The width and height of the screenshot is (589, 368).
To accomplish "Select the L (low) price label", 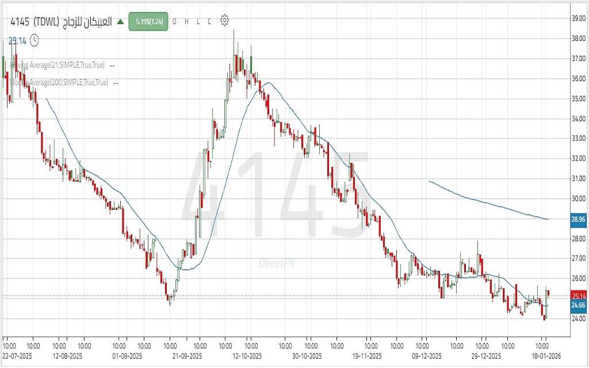I will 198,22.
